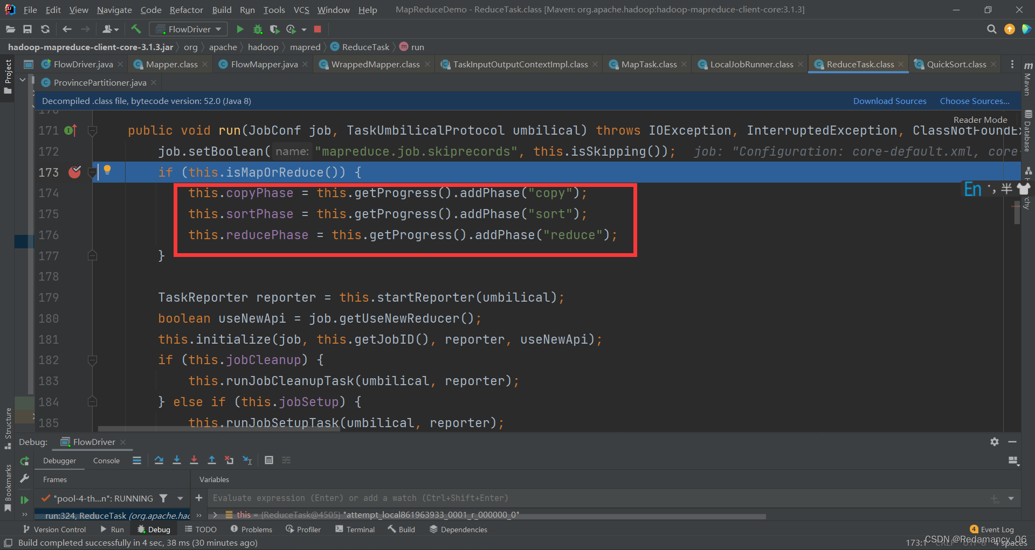Run FlowDriver with green play icon
Screen dimensions: 1035x550
[240, 29]
